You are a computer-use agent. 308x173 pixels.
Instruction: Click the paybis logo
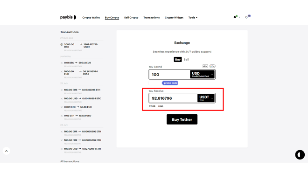(x=68, y=17)
